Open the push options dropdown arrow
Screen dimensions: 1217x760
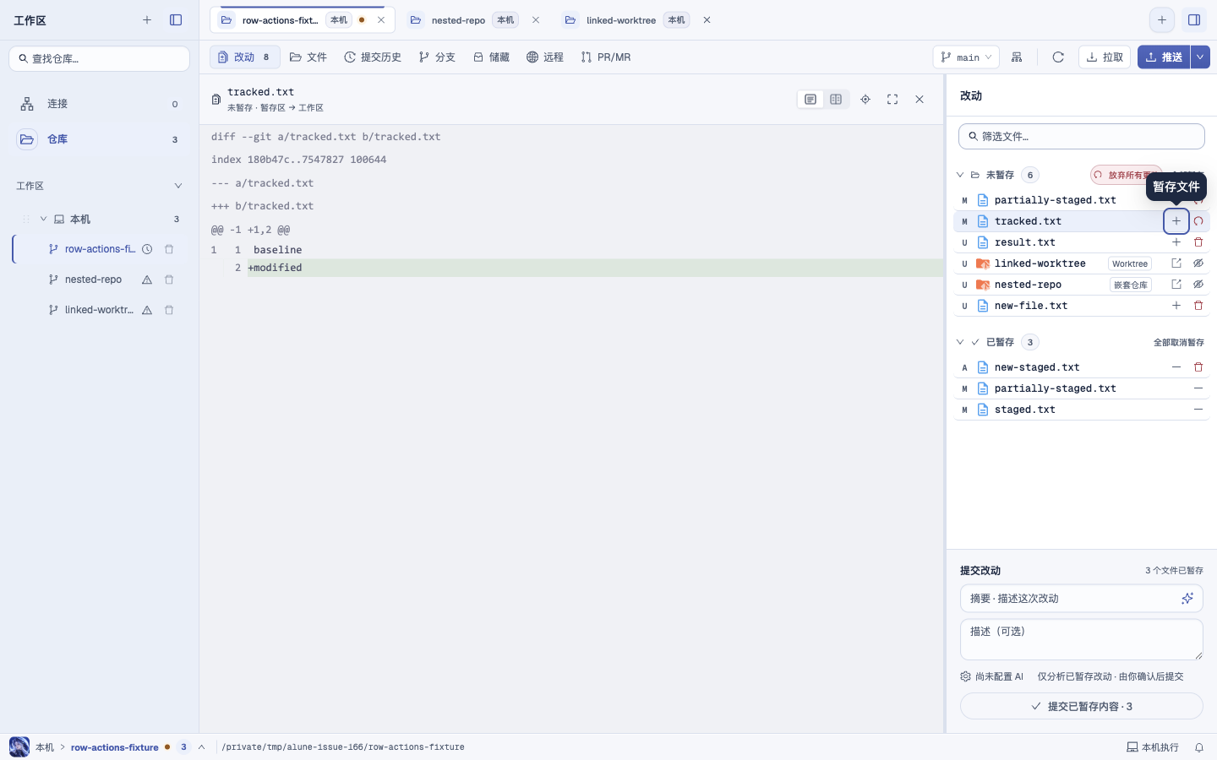click(1200, 57)
